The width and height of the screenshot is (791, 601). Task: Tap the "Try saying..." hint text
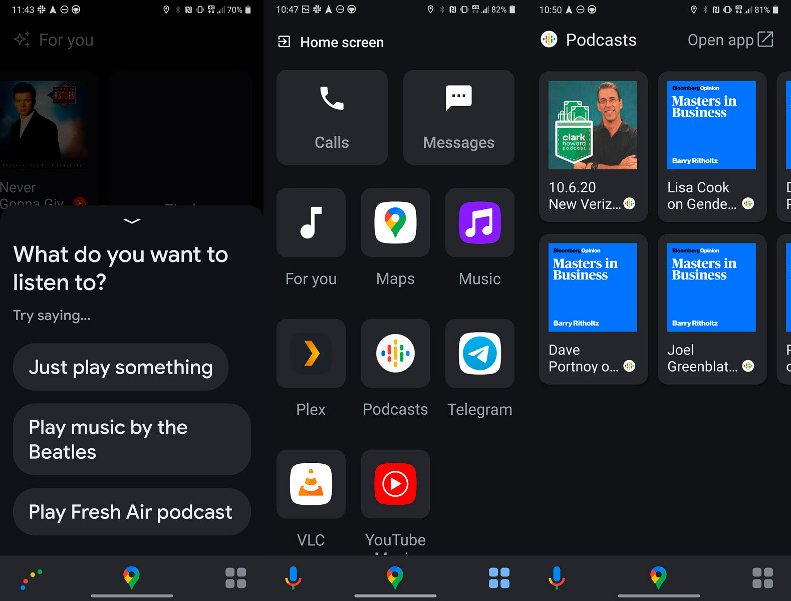[52, 316]
